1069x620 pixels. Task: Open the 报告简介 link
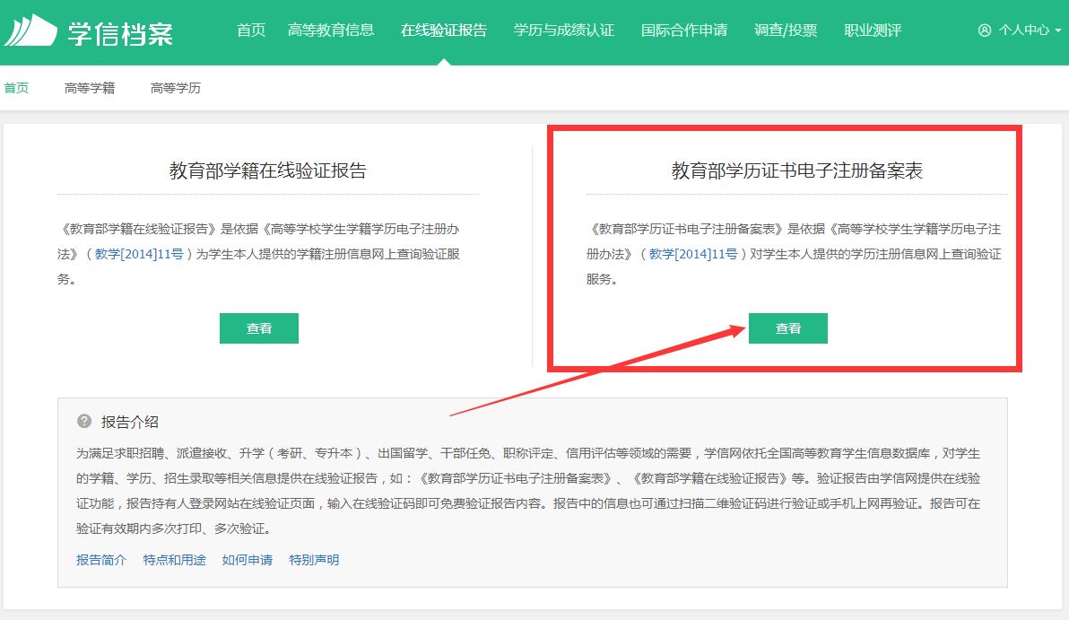coord(101,560)
